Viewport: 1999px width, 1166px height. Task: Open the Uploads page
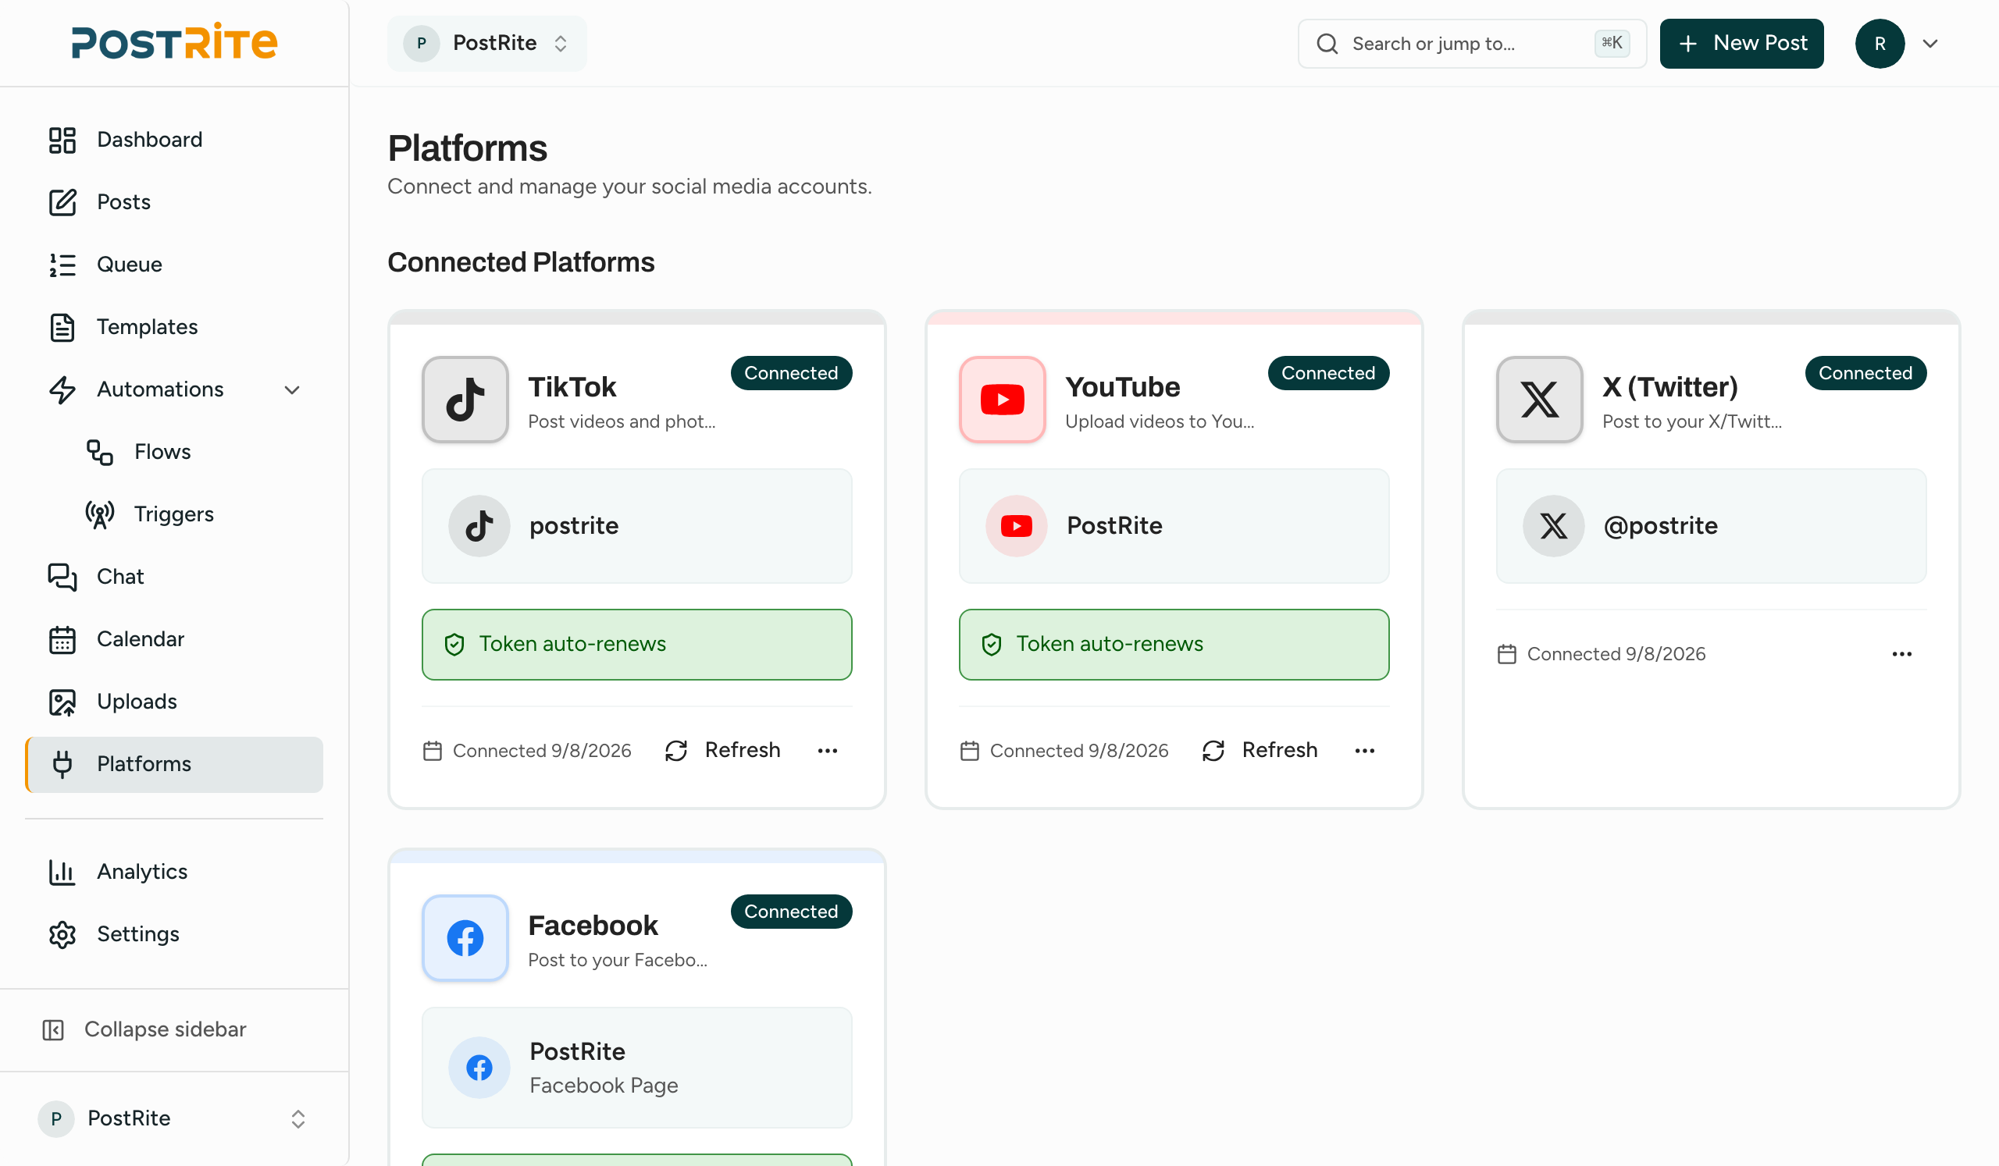click(174, 702)
